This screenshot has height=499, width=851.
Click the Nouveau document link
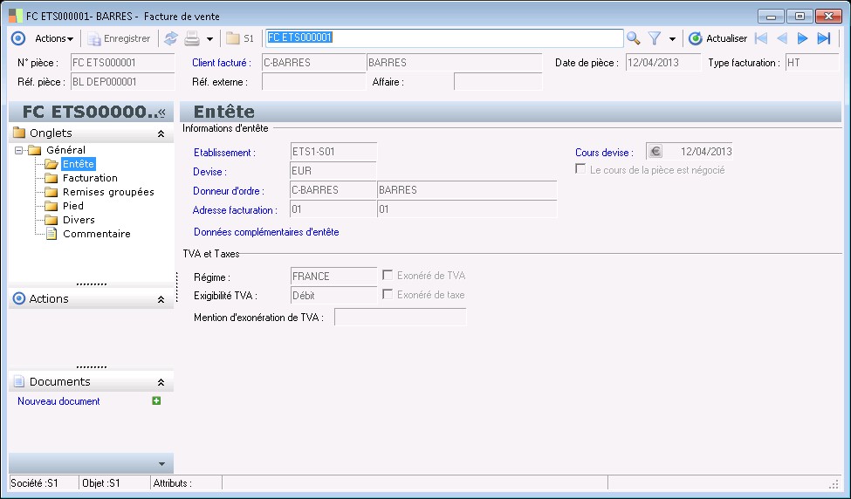click(58, 401)
